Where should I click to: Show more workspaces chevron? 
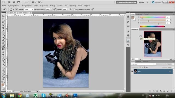[147, 2]
